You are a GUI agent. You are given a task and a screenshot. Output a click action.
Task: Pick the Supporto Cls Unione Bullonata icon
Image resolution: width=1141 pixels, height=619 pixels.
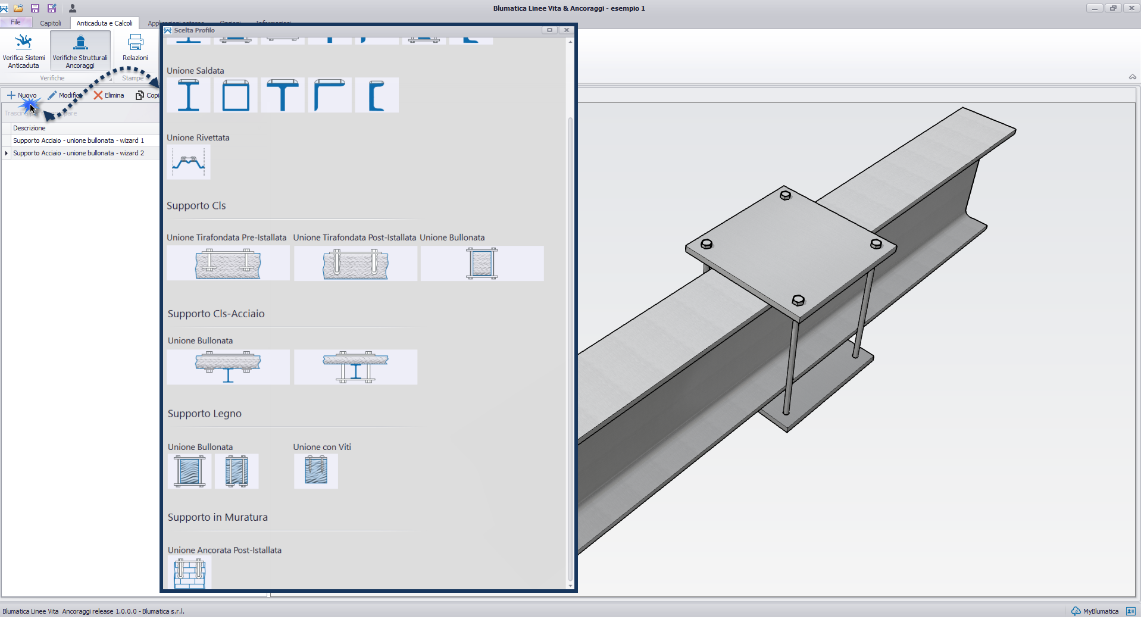coord(482,264)
